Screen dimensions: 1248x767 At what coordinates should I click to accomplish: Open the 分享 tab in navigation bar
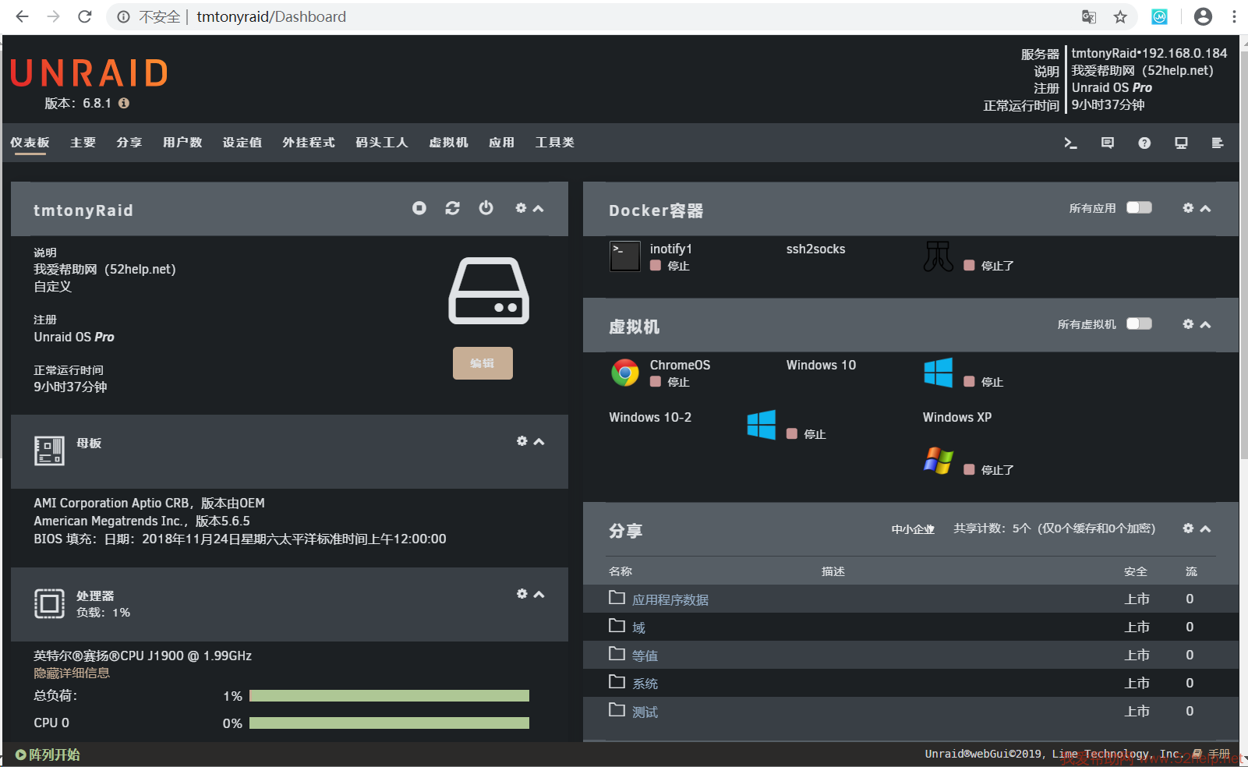click(x=129, y=143)
